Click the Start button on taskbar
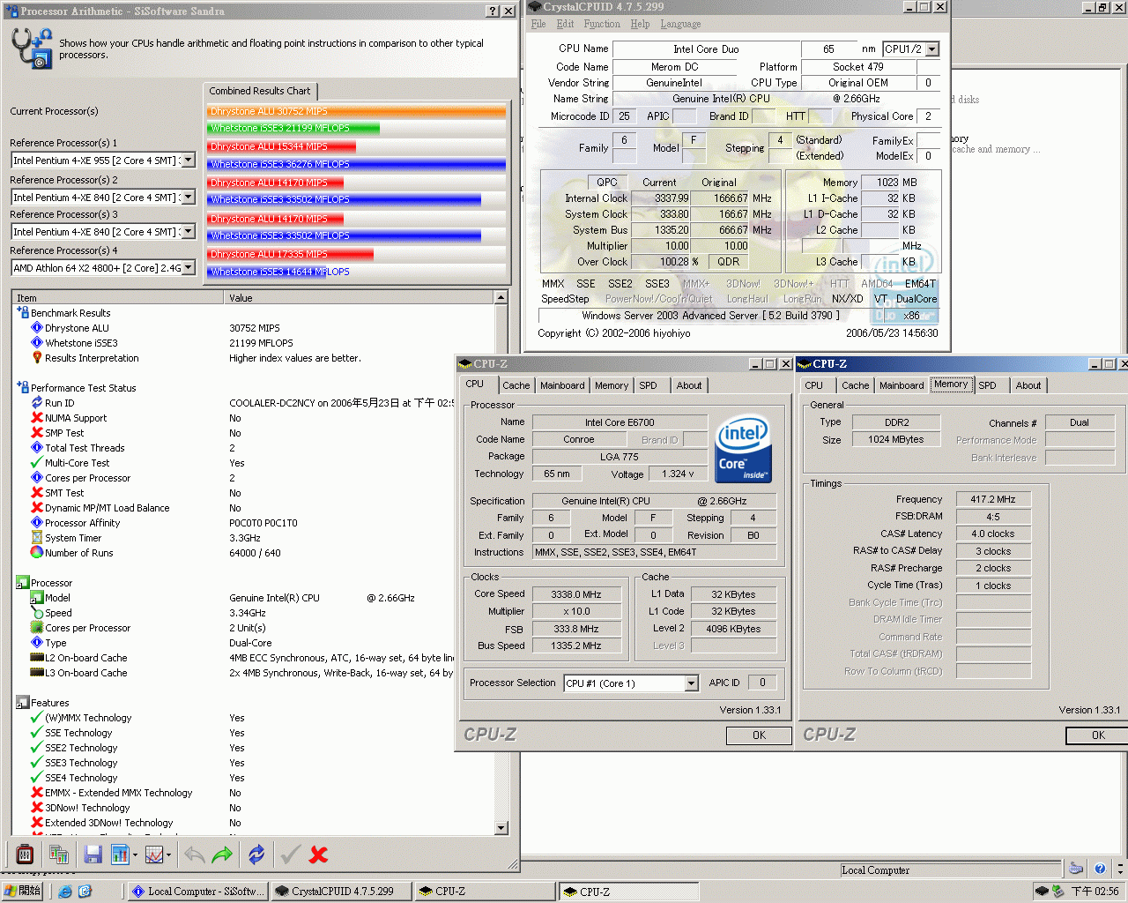This screenshot has width=1128, height=903. (22, 892)
